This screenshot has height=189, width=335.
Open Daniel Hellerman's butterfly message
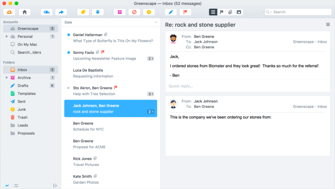(111, 38)
